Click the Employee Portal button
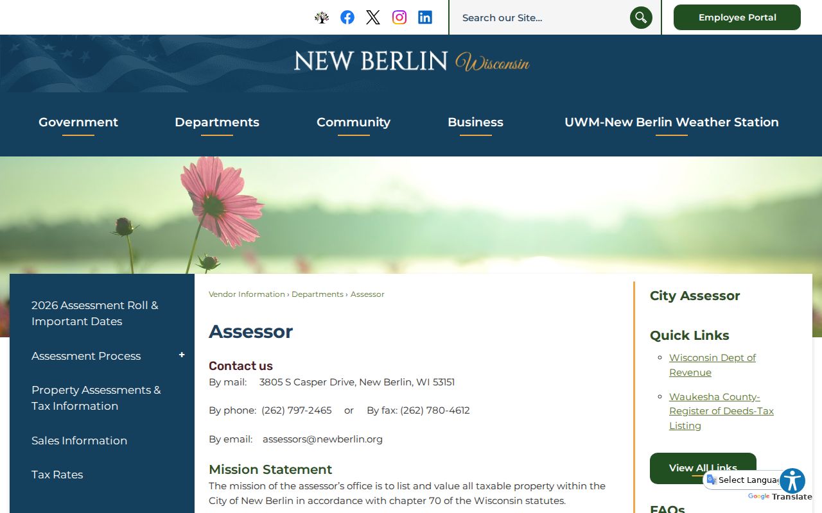This screenshot has width=822, height=513. [737, 17]
